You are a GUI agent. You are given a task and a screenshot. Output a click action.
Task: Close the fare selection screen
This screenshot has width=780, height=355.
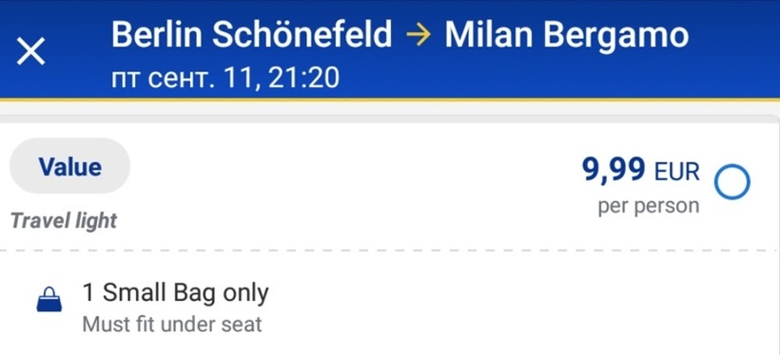point(30,50)
